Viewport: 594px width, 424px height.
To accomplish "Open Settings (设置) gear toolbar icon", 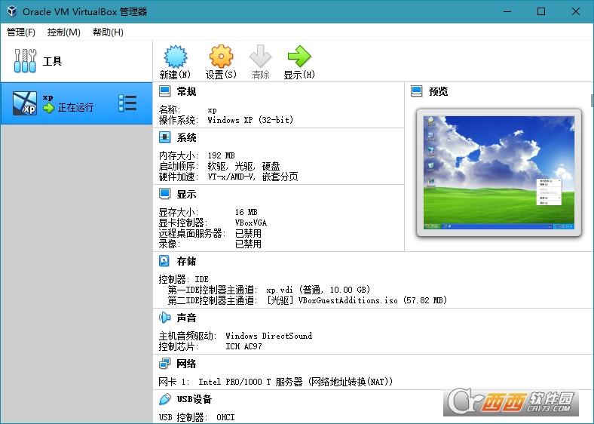I will coord(221,57).
